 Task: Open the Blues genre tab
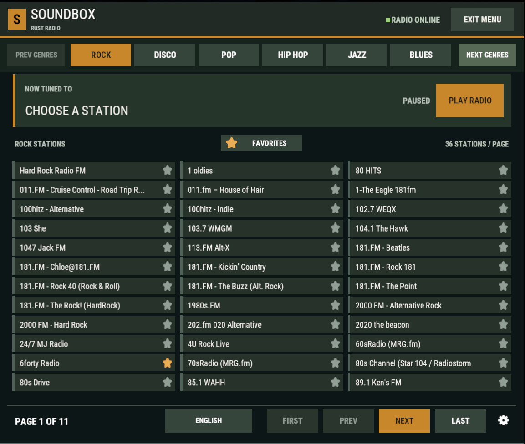421,55
